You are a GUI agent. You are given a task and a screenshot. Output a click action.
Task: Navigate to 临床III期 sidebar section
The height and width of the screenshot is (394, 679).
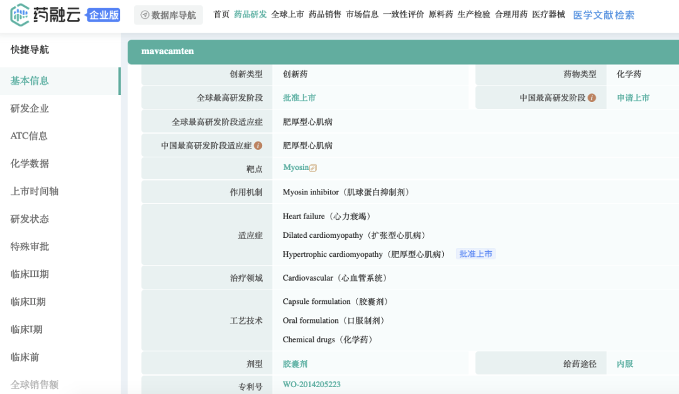30,274
